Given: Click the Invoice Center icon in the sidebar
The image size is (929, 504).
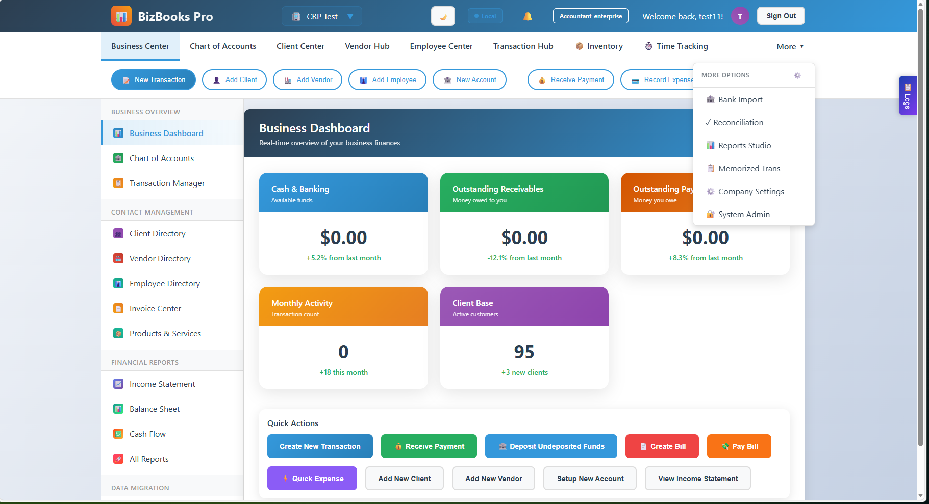Looking at the screenshot, I should 118,308.
